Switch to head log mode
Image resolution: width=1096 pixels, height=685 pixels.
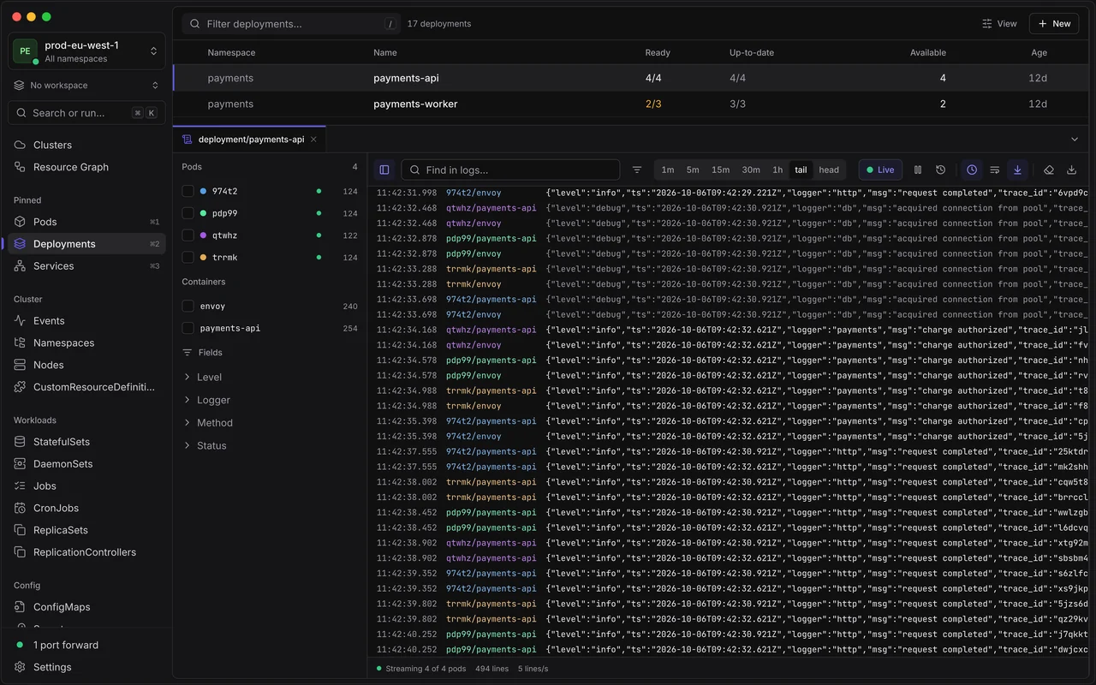(829, 170)
